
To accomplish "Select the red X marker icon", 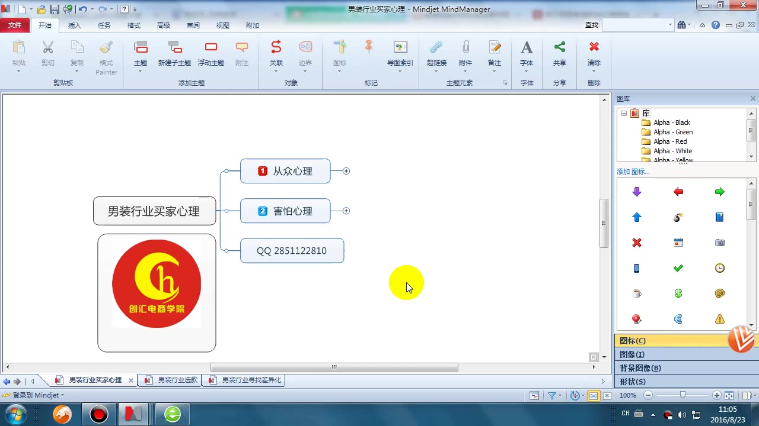I will [x=637, y=243].
